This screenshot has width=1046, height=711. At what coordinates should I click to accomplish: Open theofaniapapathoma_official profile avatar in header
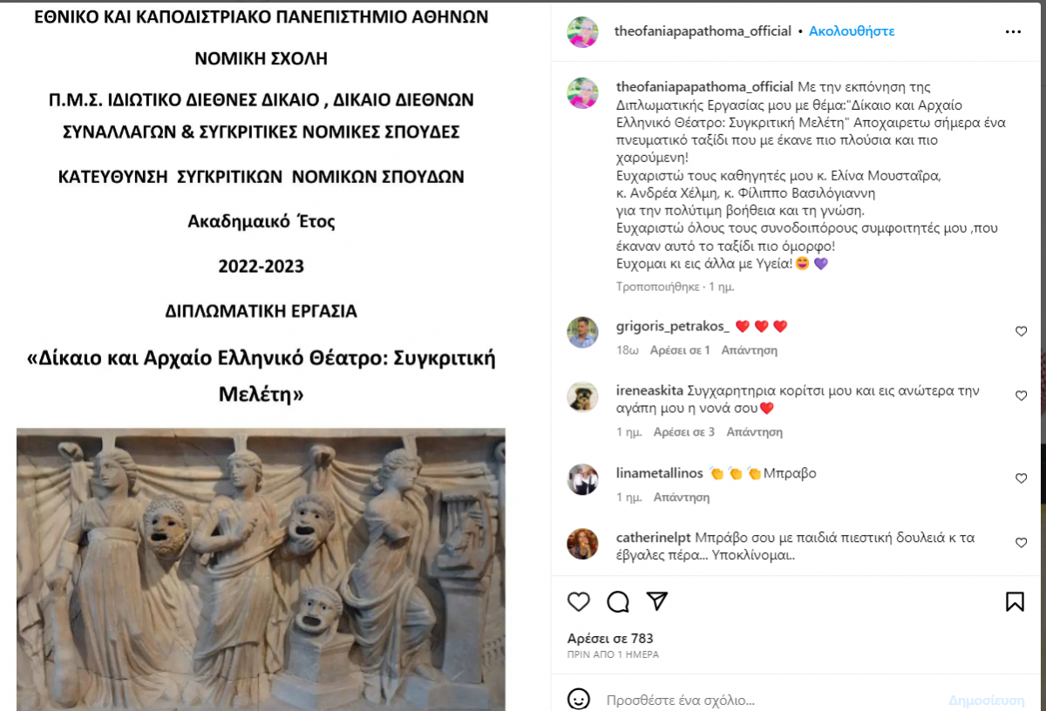(x=582, y=32)
